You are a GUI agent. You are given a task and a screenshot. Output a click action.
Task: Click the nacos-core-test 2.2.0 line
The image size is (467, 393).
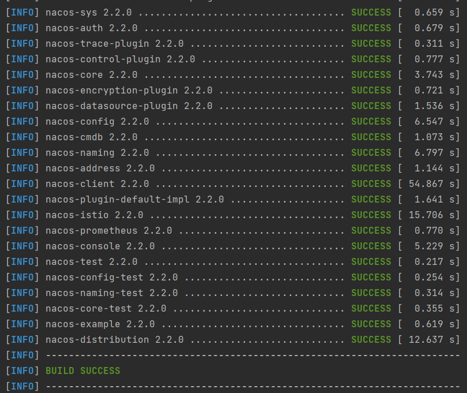232,309
